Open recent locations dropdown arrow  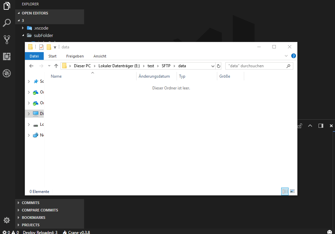click(x=49, y=66)
